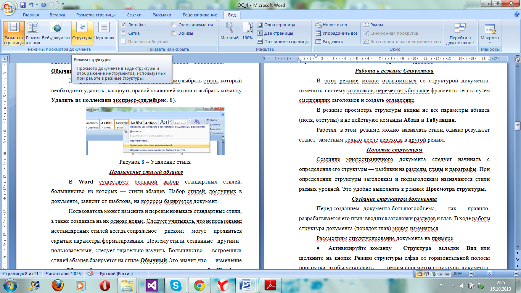
Task: Enable the Эскизы thumbnails checkbox
Action: [x=174, y=33]
